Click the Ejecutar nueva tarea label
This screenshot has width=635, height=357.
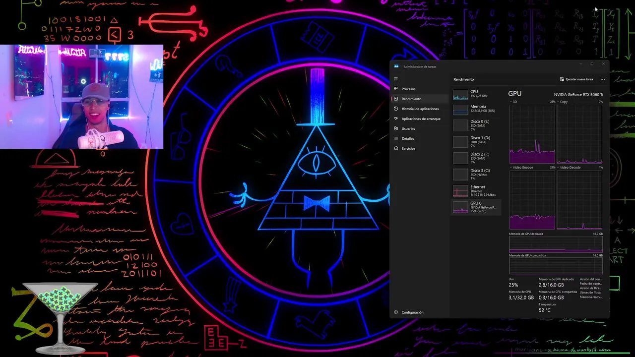tap(579, 79)
